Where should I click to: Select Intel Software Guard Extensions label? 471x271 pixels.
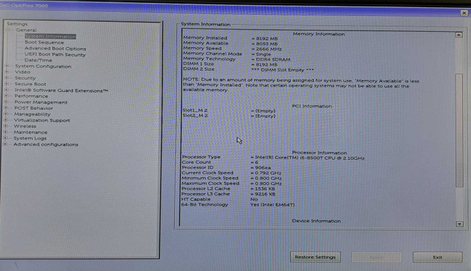(x=61, y=90)
